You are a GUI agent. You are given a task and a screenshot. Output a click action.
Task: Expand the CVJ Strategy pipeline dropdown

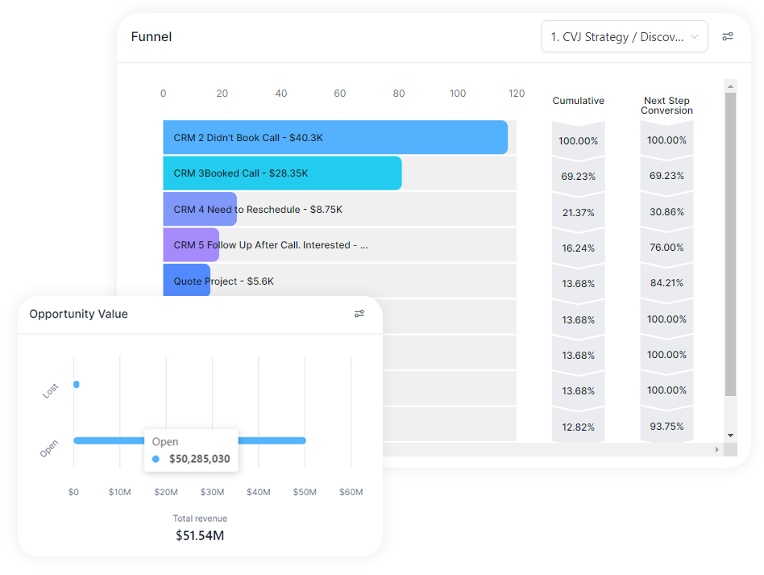617,37
